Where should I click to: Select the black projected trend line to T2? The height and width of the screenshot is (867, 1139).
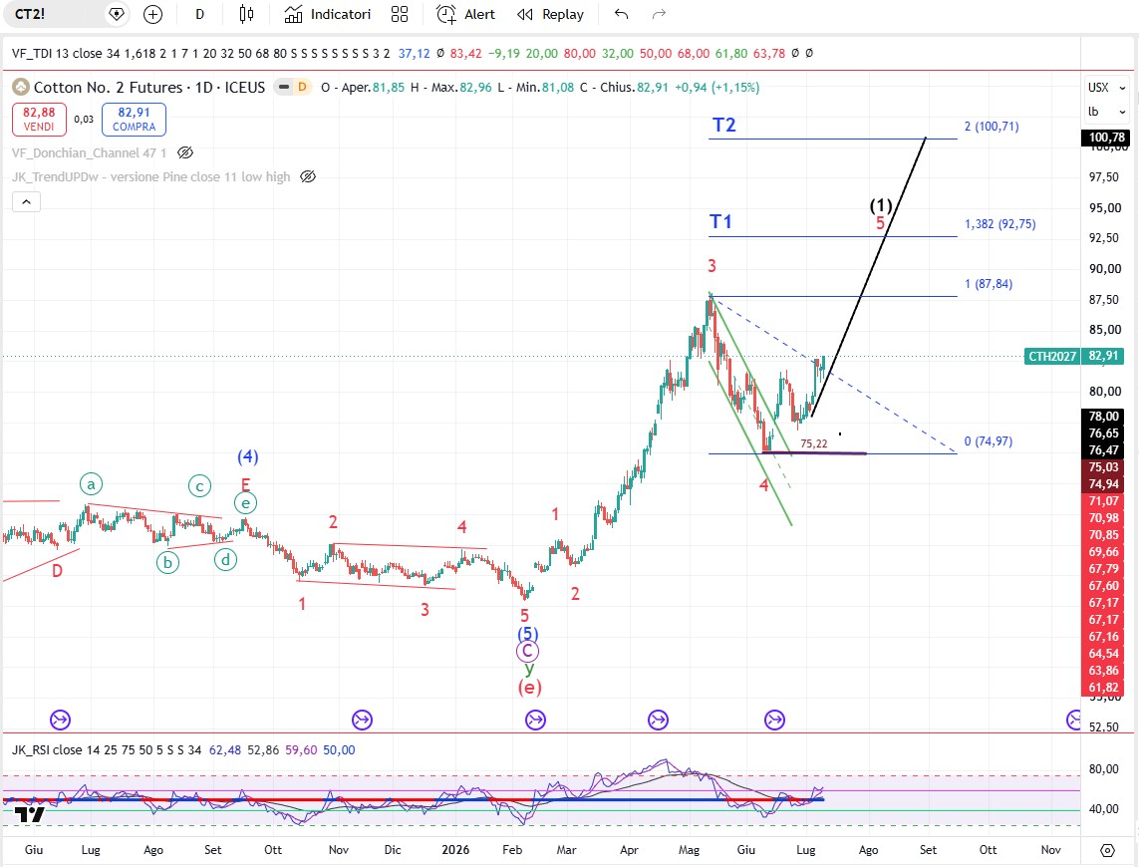[x=869, y=277]
